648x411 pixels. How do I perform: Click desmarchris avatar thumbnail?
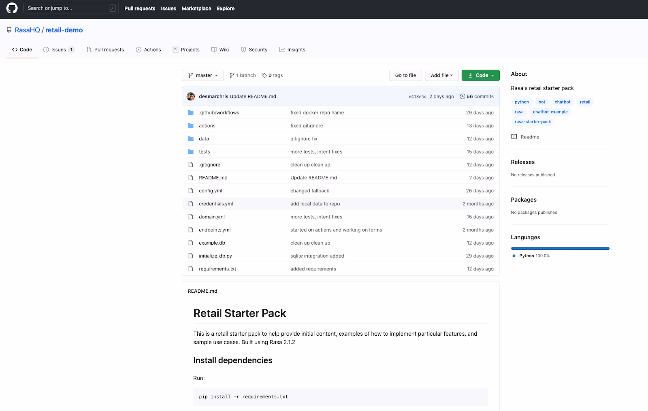pos(191,96)
